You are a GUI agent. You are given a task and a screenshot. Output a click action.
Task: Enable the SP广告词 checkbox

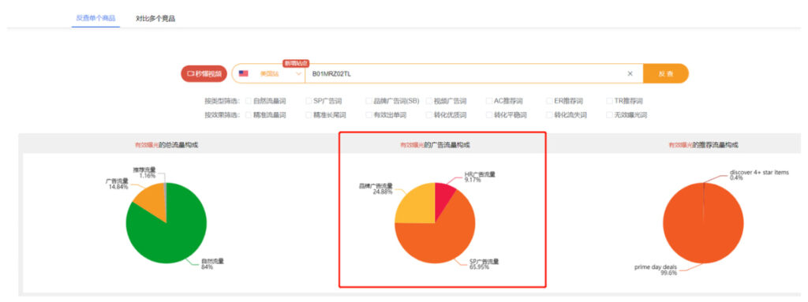pyautogui.click(x=309, y=101)
